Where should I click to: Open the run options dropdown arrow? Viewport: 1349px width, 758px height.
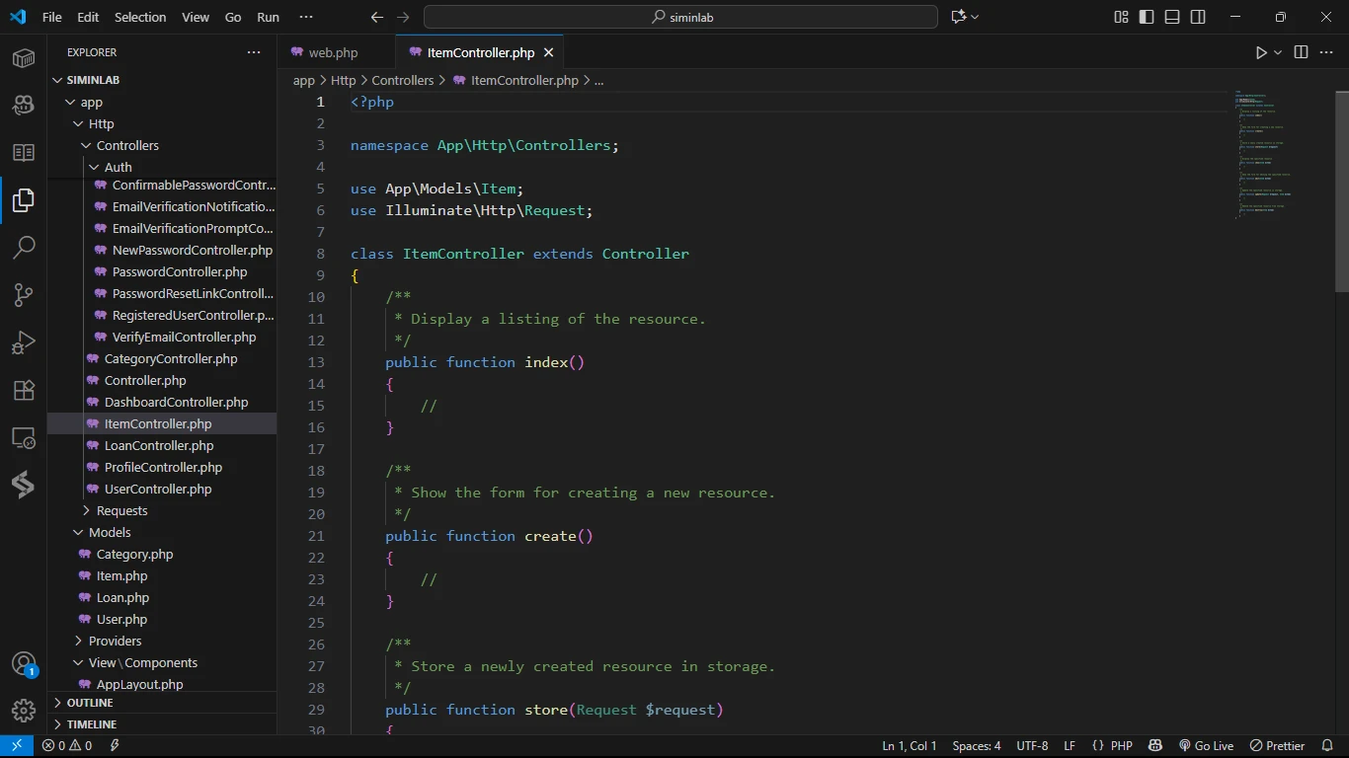point(1278,52)
